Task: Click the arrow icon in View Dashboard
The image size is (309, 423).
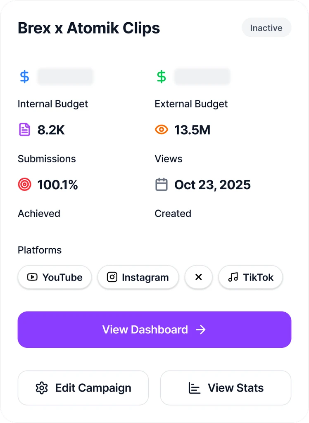Action: tap(201, 330)
